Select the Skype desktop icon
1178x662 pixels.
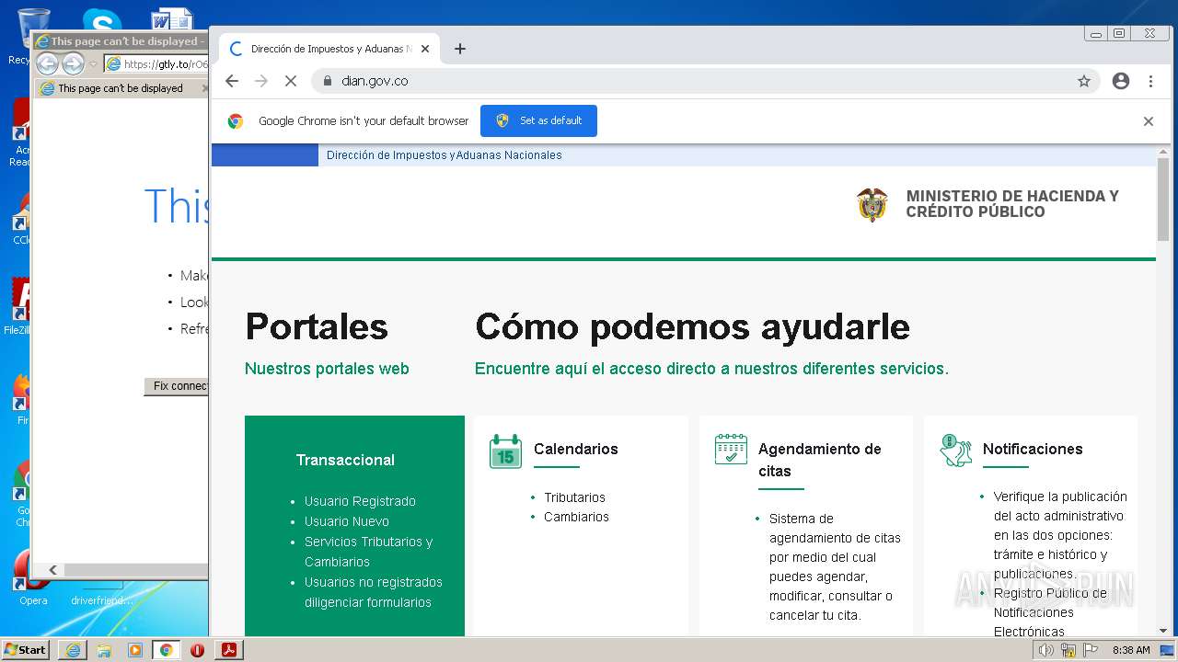[101, 20]
